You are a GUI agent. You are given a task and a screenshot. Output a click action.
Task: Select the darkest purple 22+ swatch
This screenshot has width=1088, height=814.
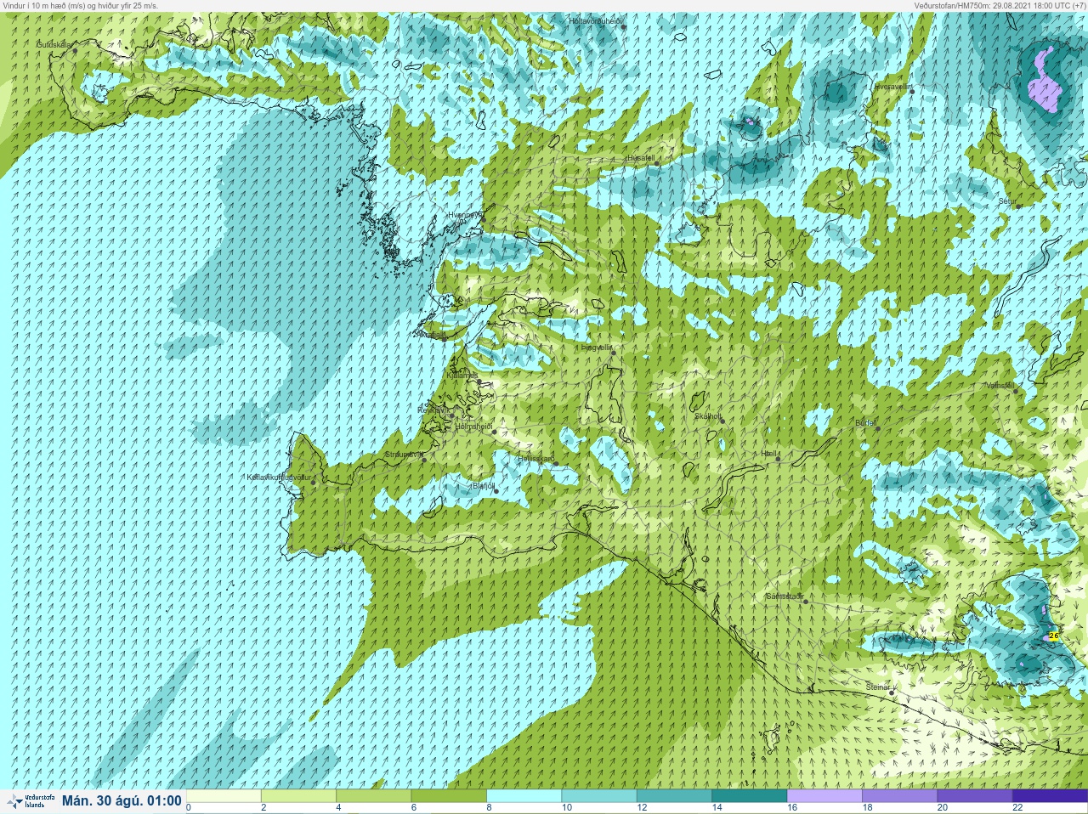(1050, 796)
